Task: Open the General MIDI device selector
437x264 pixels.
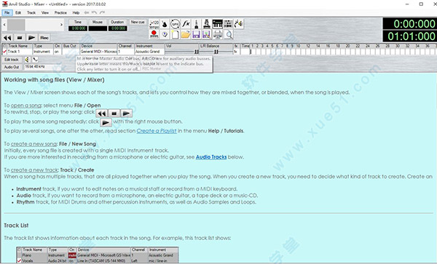Action: pos(98,52)
